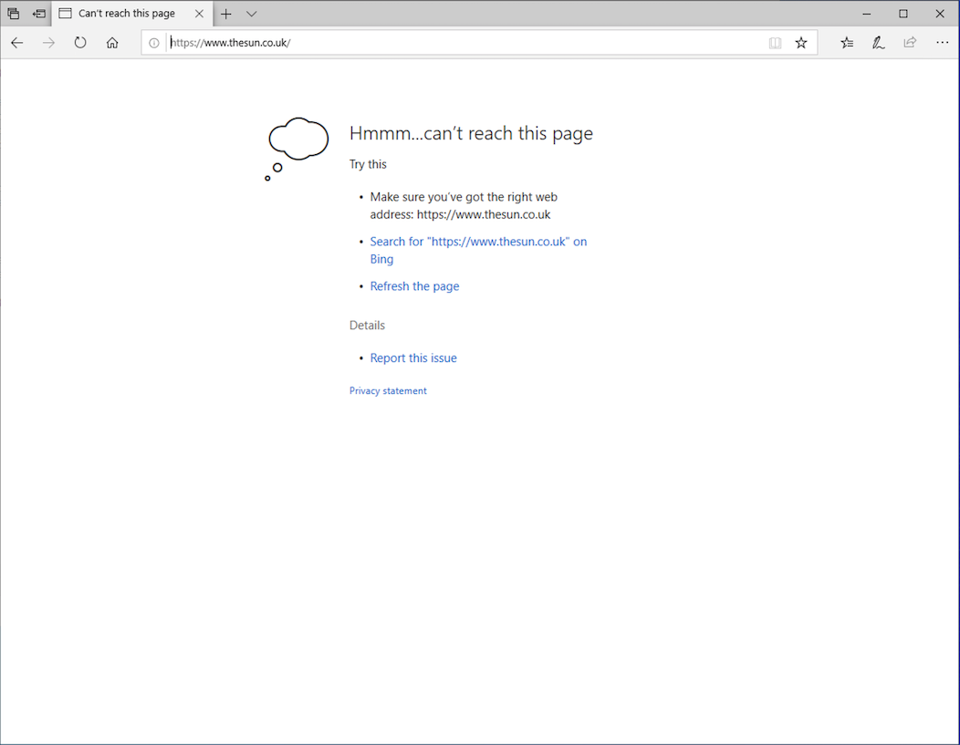Go to the home page icon
The width and height of the screenshot is (960, 745).
(x=112, y=43)
